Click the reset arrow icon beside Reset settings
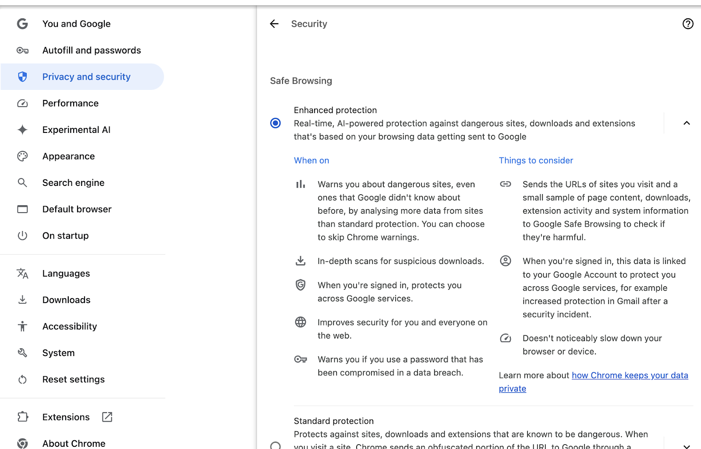Screen dimensions: 701x449 coord(22,380)
